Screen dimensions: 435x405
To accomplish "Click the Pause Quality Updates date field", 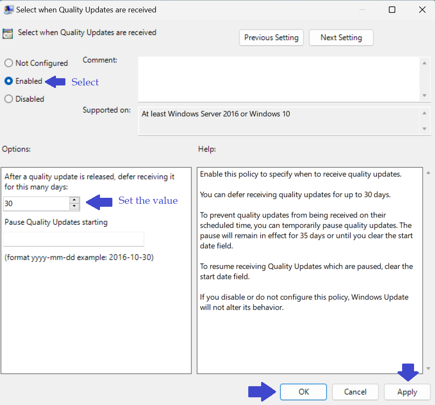I will tap(73, 239).
